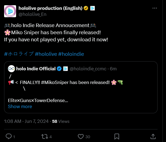The height and width of the screenshot is (142, 166).
Task: Open the share icon menu
Action: pyautogui.click(x=153, y=136)
